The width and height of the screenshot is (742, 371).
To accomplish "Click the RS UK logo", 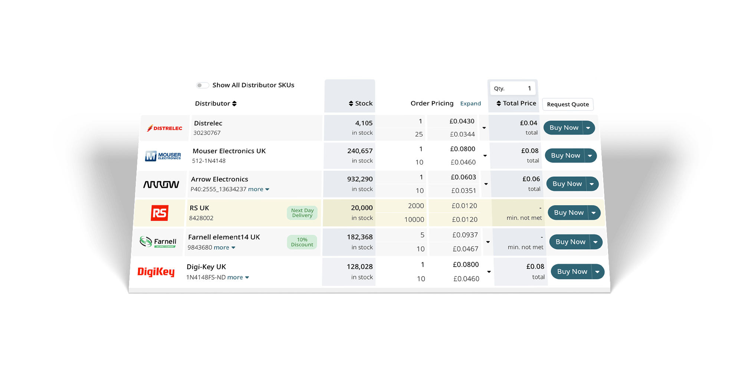I will [160, 213].
